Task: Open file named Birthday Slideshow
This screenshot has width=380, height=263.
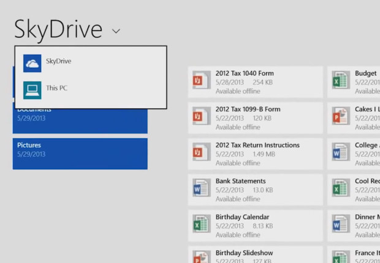Action: tap(245, 253)
